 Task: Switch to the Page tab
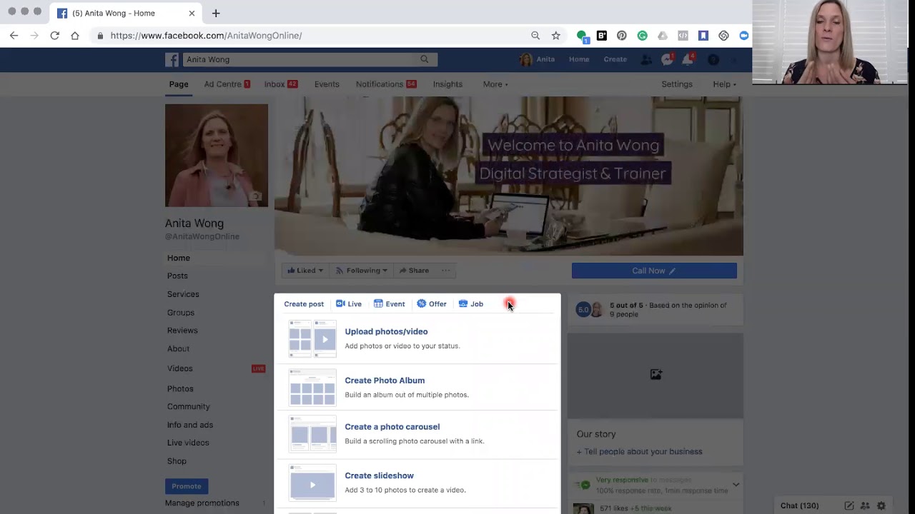179,84
